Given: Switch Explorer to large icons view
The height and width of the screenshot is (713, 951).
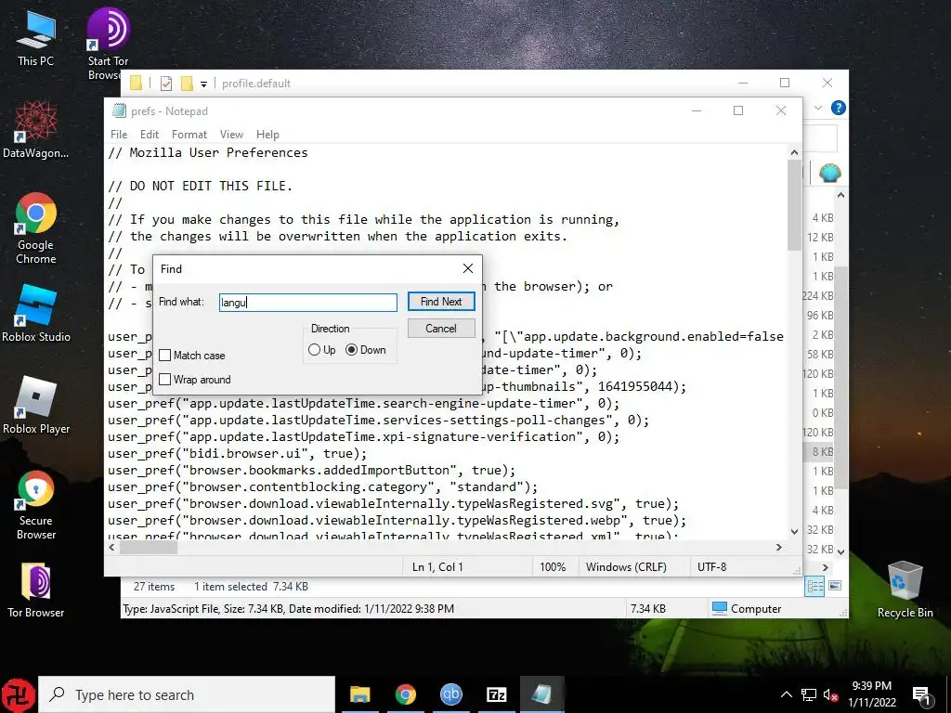Looking at the screenshot, I should click(x=835, y=586).
